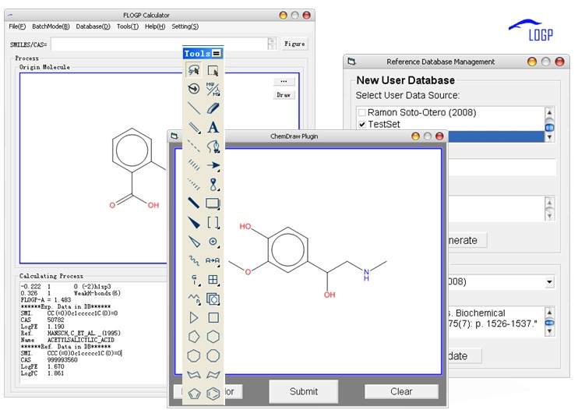The image size is (578, 410).
Task: Open the Tools(T) menu
Action: click(x=128, y=27)
